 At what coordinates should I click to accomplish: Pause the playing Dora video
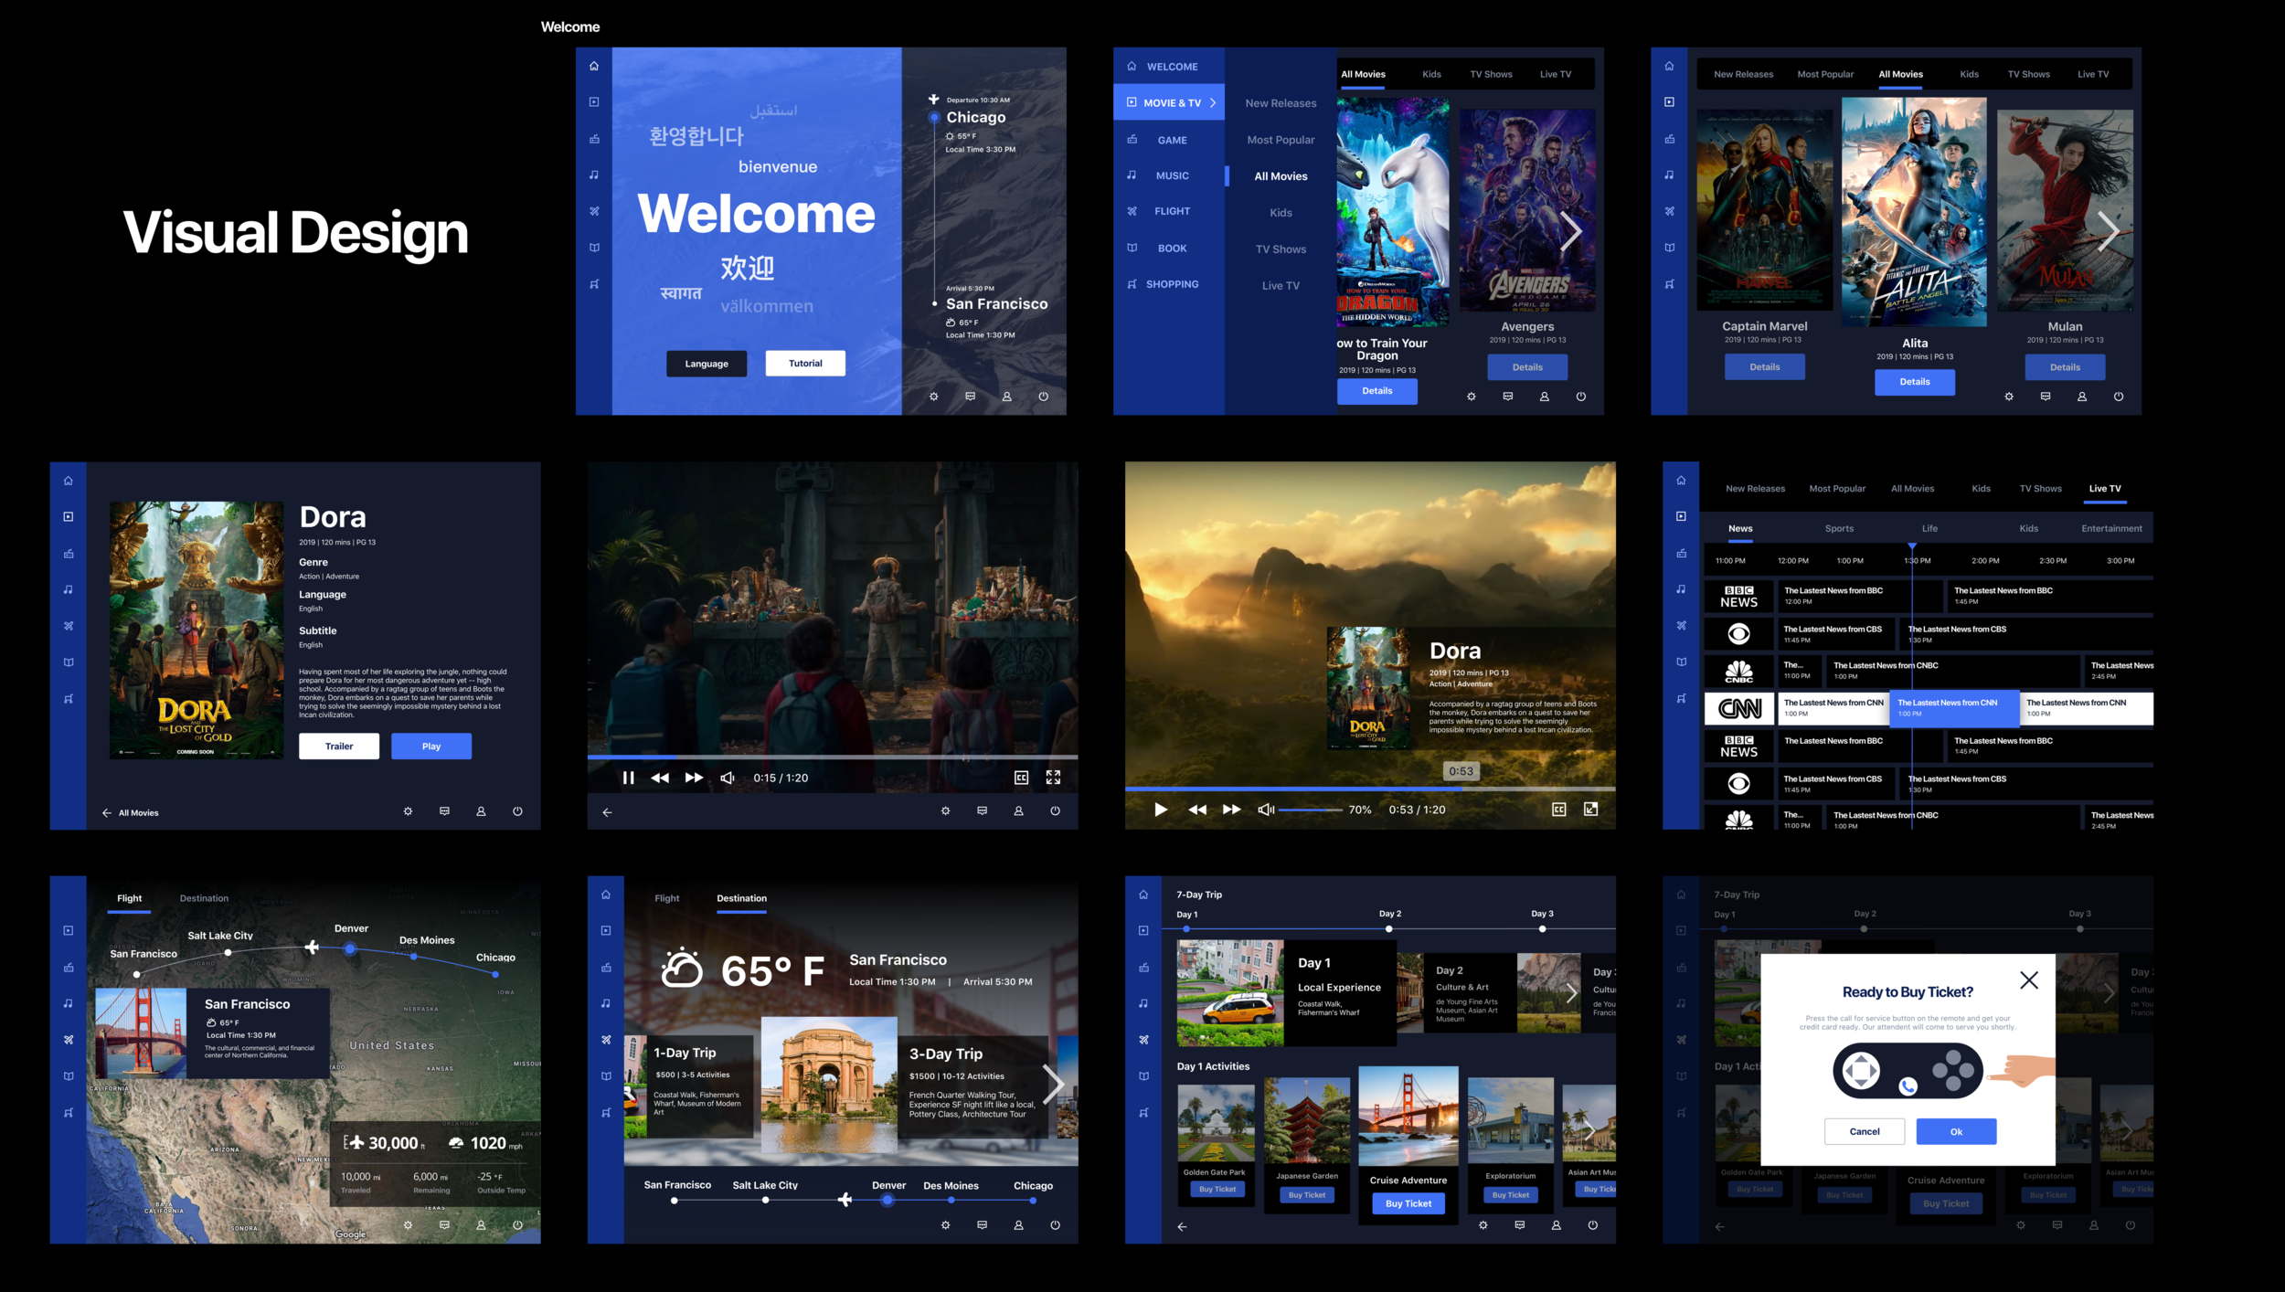[x=628, y=778]
